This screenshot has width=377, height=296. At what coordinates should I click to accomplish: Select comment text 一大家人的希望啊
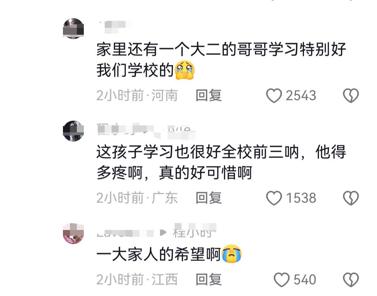point(159,255)
